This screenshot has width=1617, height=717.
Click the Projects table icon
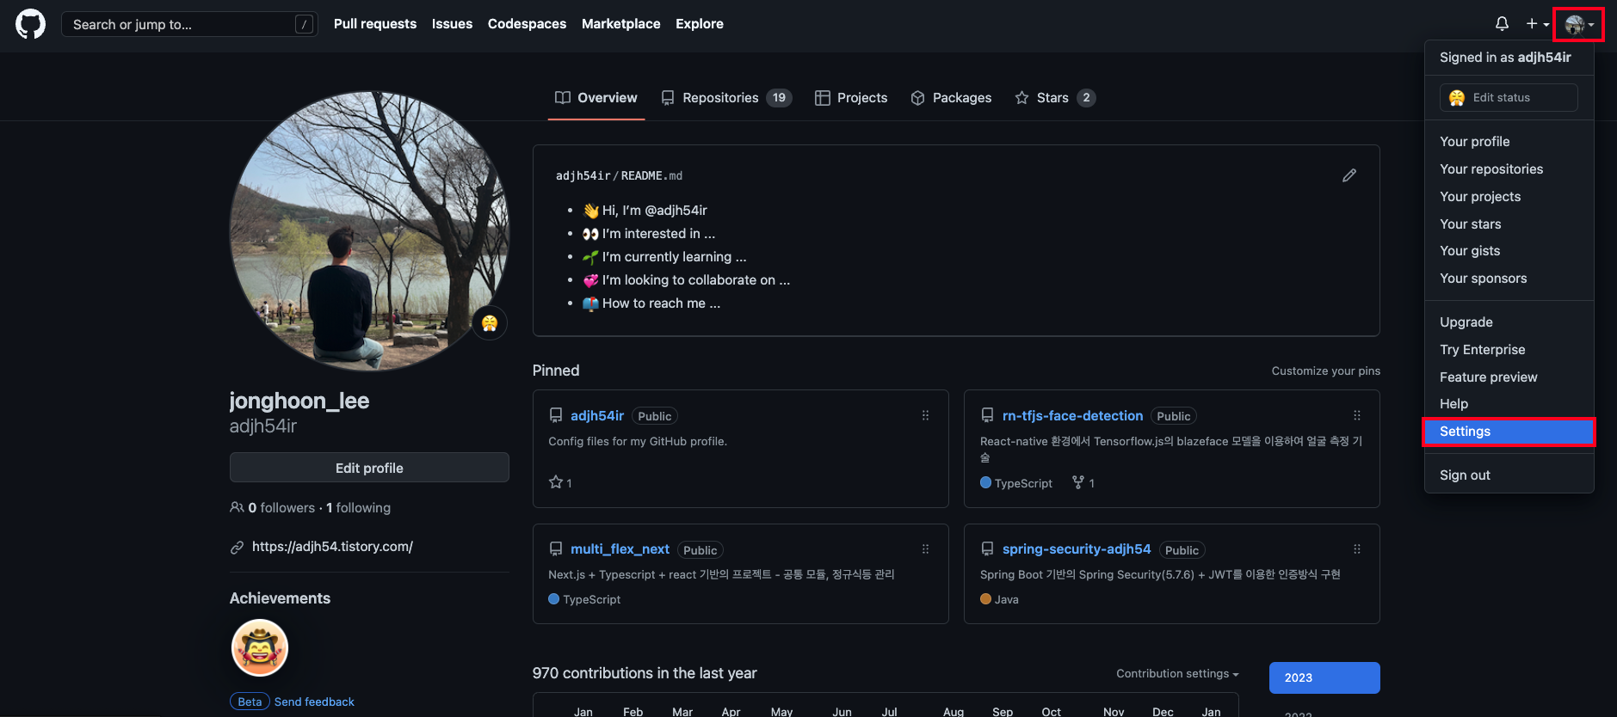coord(823,98)
